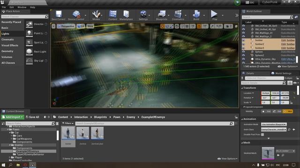
Task: Select the Directional Light actor icon
Action: (29, 24)
